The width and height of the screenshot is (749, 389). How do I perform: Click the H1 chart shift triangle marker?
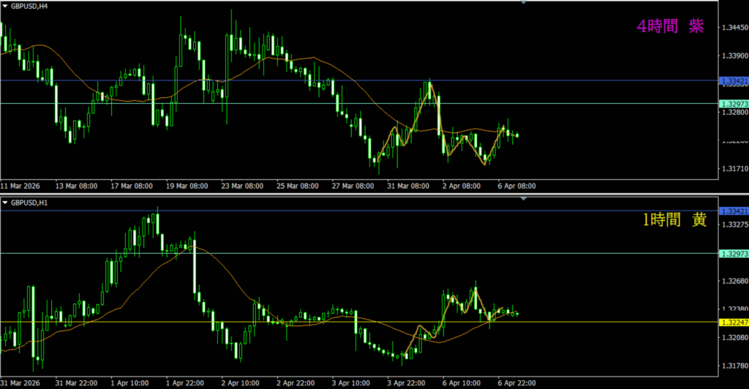pos(524,199)
